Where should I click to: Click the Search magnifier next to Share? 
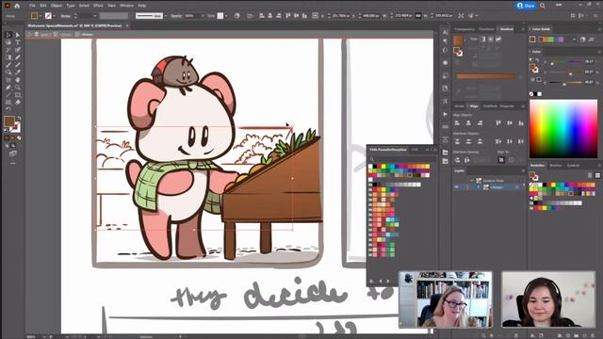(x=543, y=6)
